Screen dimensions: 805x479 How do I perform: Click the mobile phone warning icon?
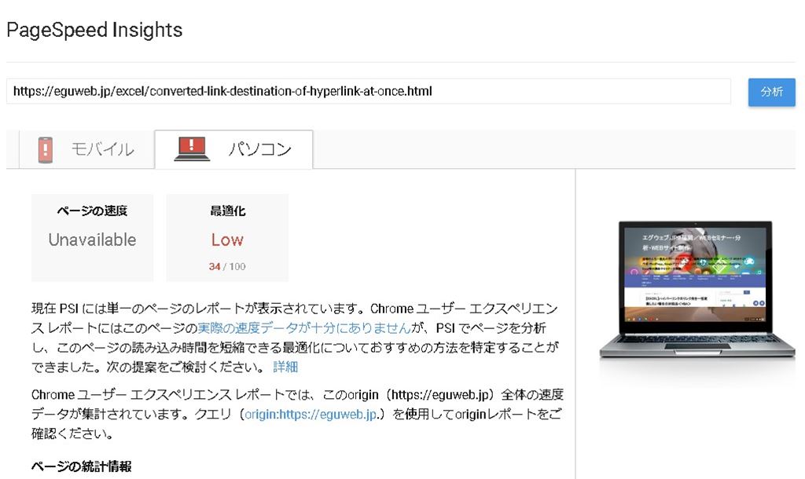click(46, 149)
